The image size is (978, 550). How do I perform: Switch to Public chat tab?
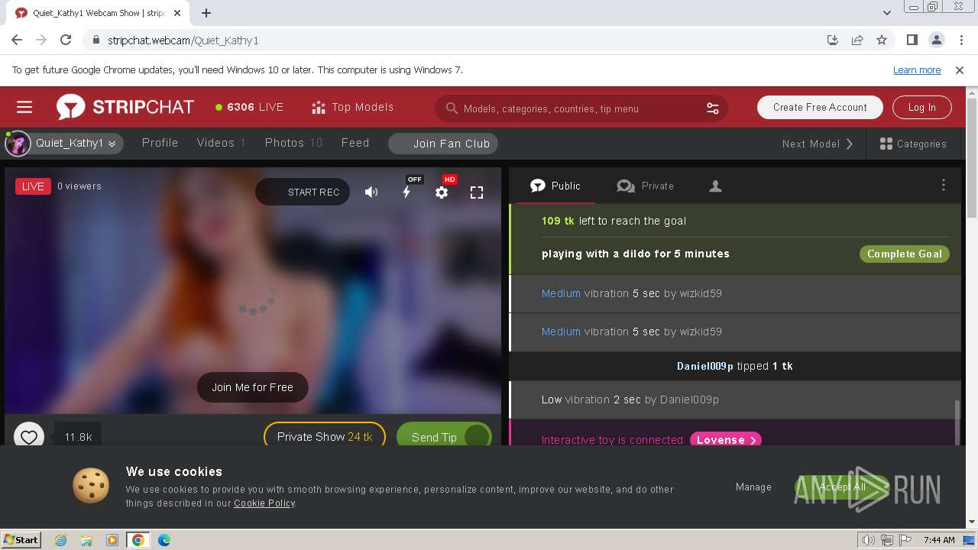555,186
